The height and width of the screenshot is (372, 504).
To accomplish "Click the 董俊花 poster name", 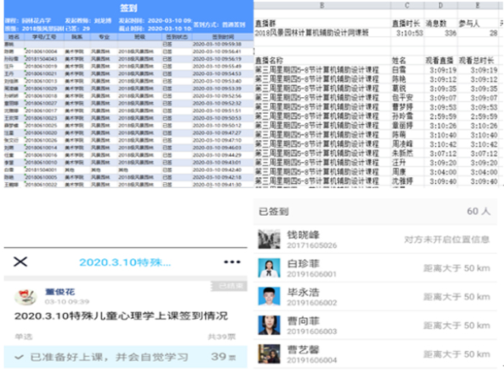I will coord(60,291).
